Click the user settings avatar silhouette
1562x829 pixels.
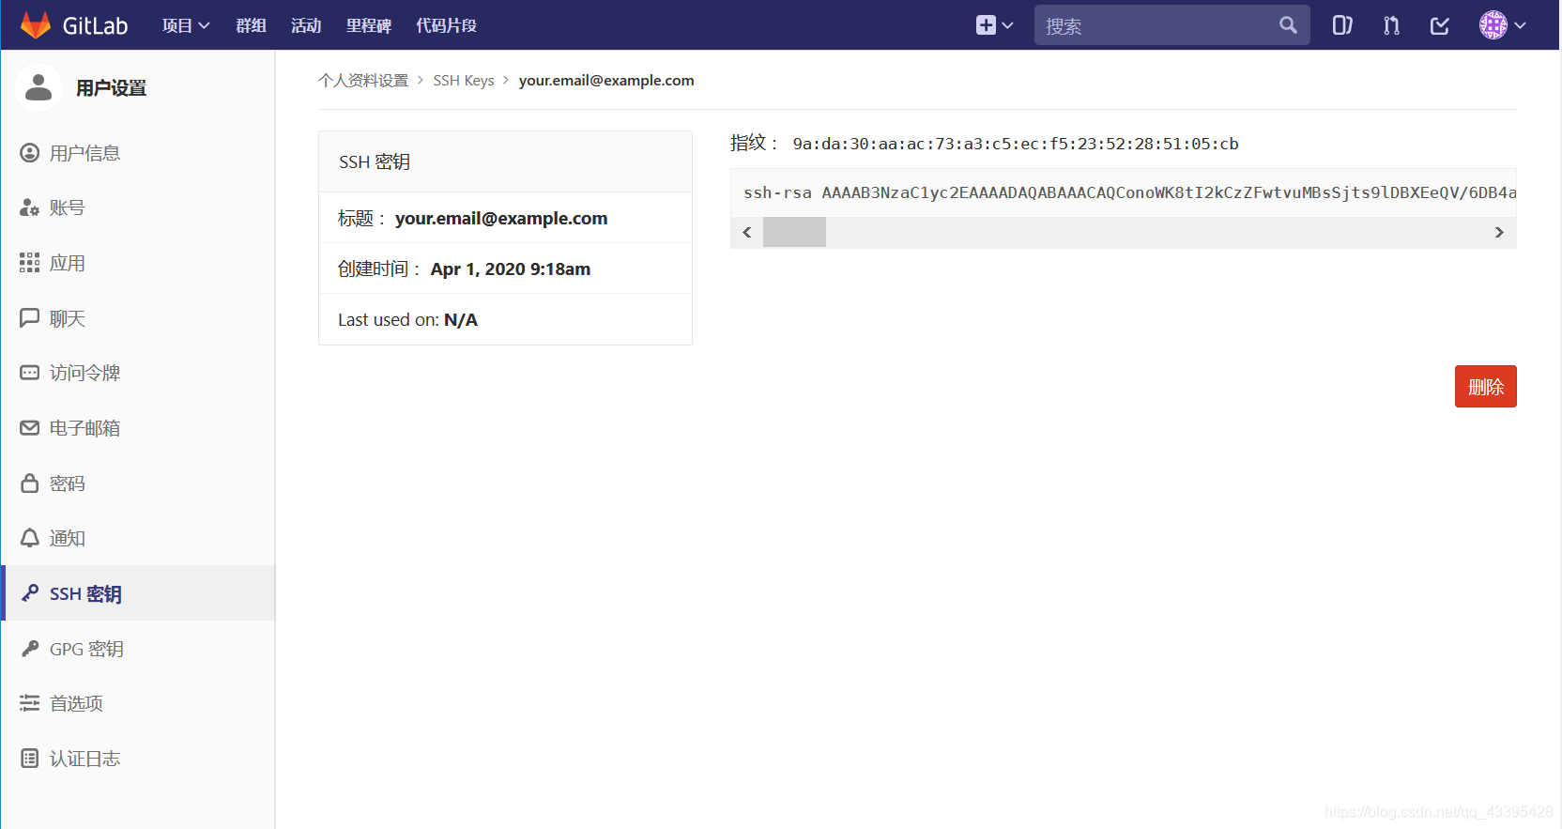point(38,87)
